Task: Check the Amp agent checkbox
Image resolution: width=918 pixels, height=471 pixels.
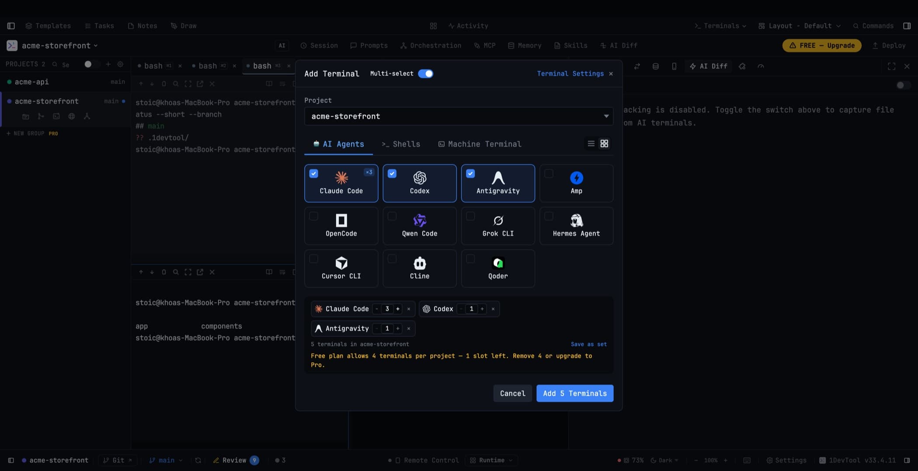Action: point(549,173)
